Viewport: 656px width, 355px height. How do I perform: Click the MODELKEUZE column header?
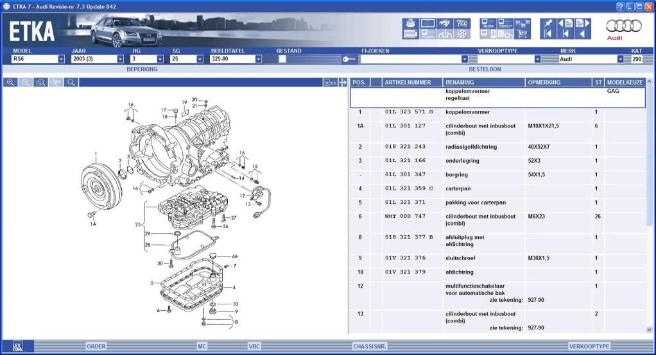[625, 82]
